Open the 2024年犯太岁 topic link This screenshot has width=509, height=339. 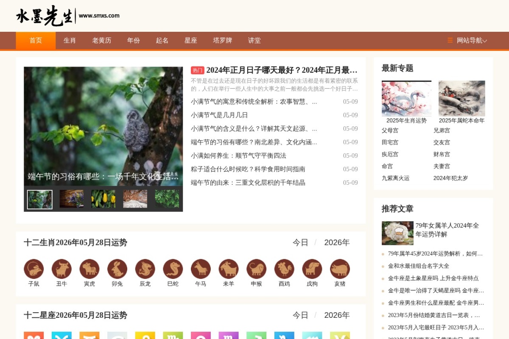click(x=450, y=178)
